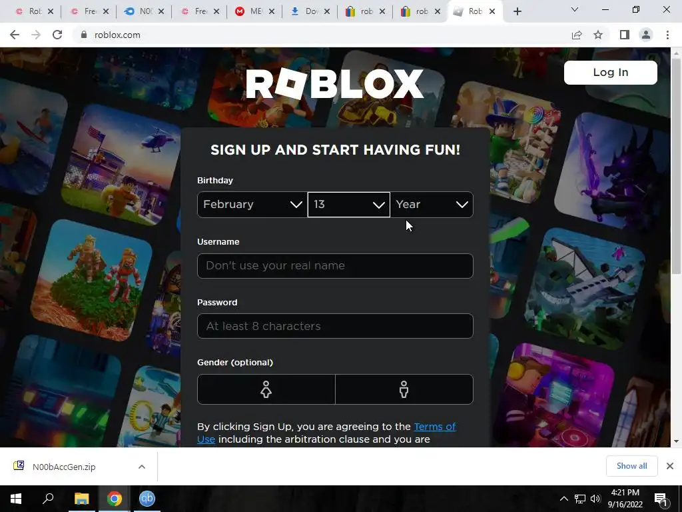Reload the roblox.com page
The image size is (682, 512).
pos(57,35)
